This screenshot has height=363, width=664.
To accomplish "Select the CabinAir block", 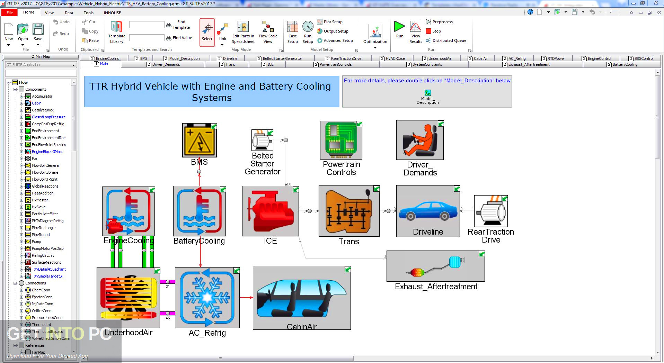I will click(302, 298).
